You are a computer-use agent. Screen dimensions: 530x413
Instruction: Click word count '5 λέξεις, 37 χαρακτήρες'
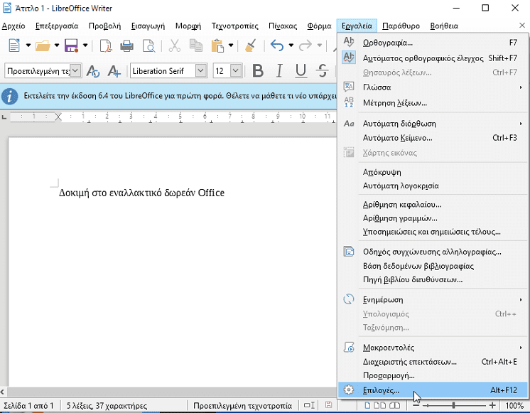(x=107, y=405)
